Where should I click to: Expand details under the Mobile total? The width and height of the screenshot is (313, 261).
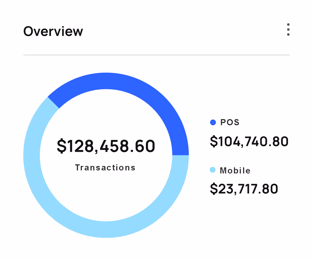coord(244,189)
